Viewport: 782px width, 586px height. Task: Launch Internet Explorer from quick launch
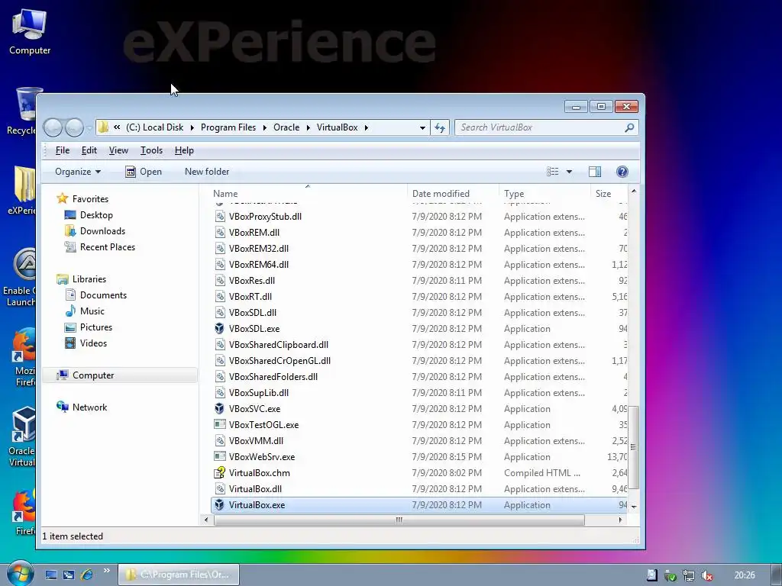(86, 575)
